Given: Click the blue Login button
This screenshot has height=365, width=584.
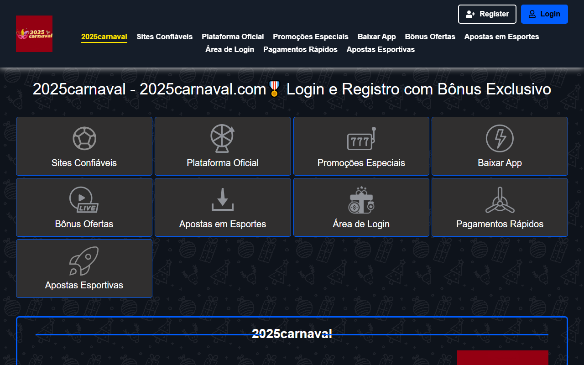Looking at the screenshot, I should pos(544,14).
